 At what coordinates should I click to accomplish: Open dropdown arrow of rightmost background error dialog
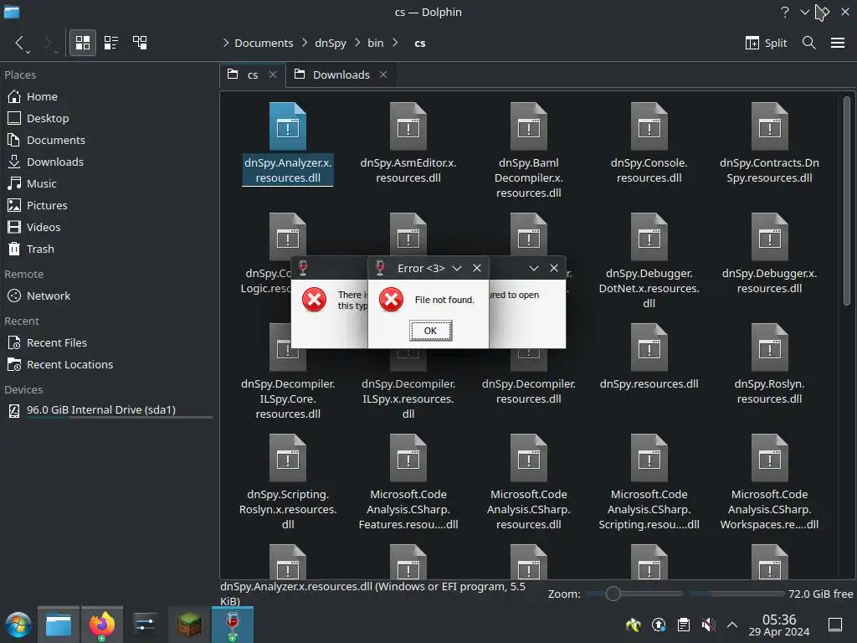(534, 268)
